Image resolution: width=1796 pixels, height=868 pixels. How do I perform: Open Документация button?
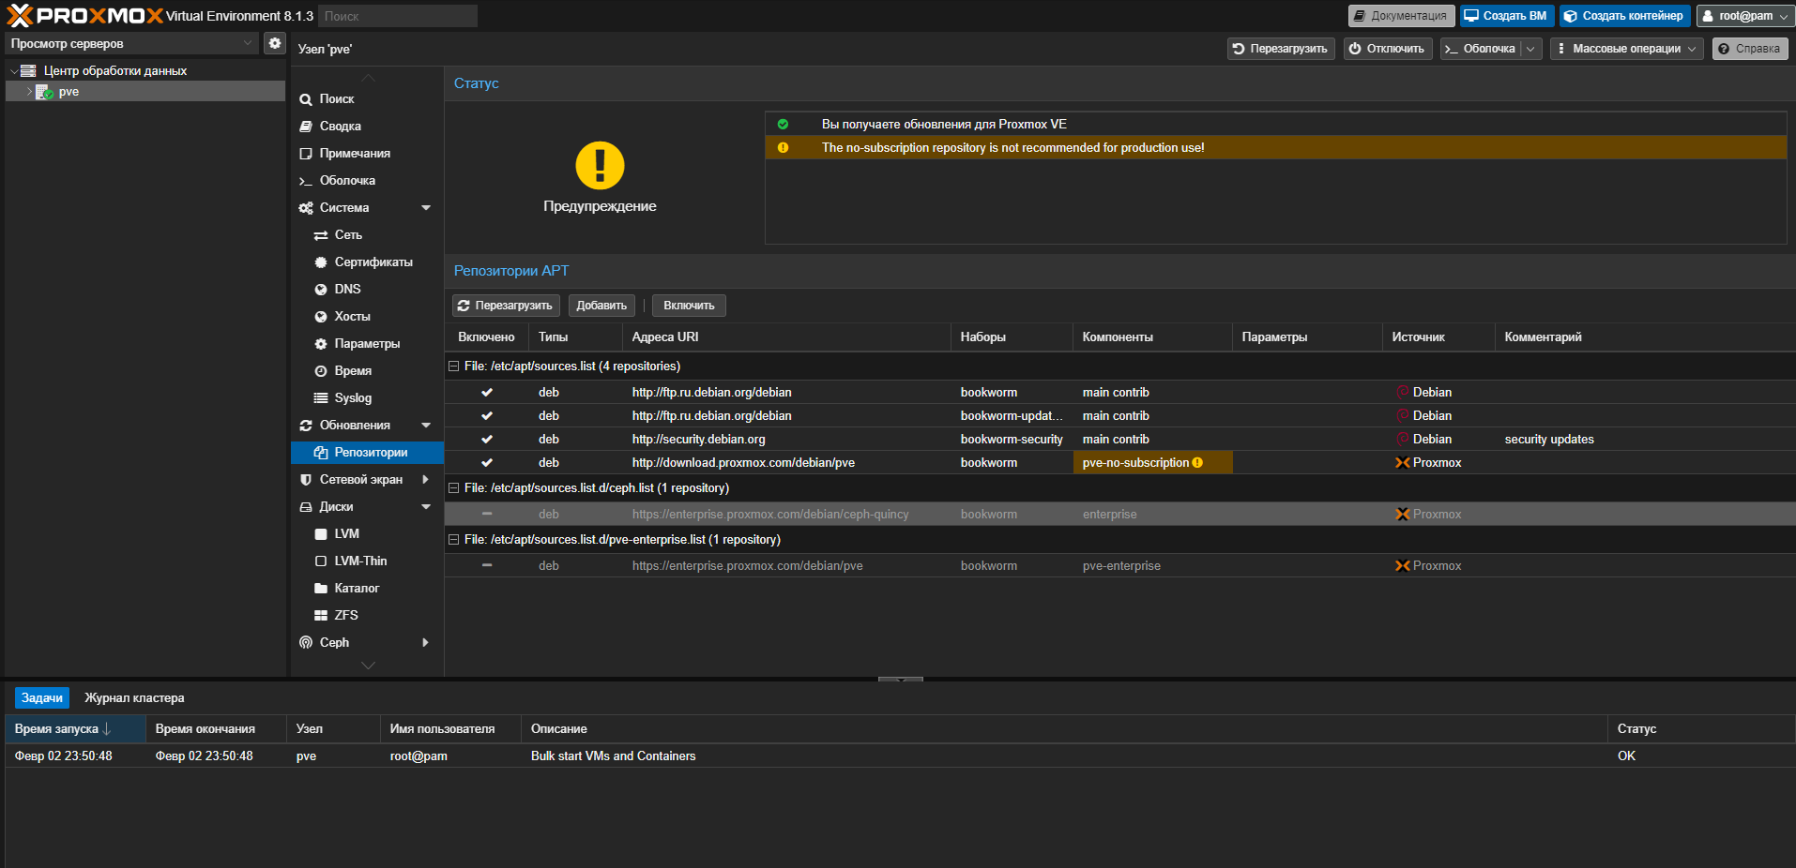click(1401, 16)
